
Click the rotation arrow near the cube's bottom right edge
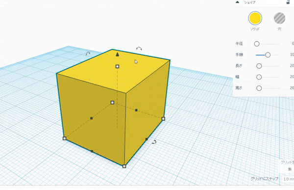coord(154,142)
